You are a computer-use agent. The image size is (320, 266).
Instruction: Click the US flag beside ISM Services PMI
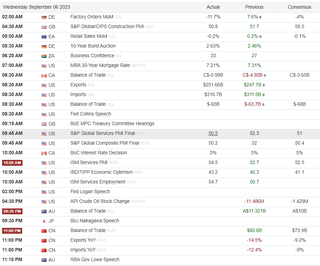coord(44,163)
